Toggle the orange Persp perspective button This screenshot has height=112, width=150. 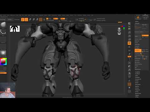coord(129,43)
